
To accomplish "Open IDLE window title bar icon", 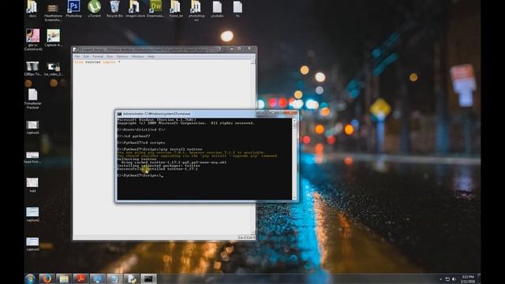I will (75, 49).
